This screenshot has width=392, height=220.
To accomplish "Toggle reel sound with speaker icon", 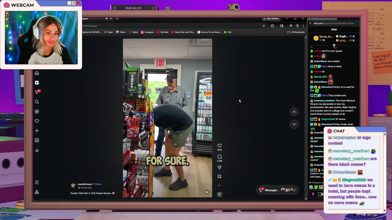I will click(207, 192).
